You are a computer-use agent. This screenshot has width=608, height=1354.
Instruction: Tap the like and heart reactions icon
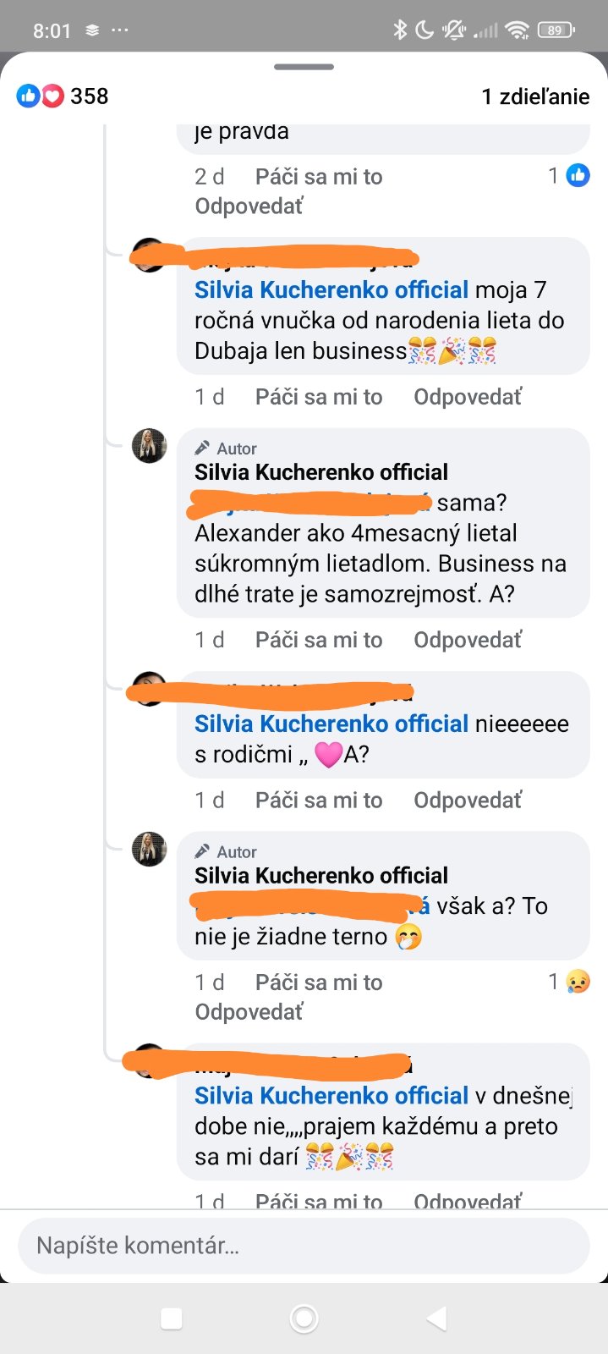41,96
